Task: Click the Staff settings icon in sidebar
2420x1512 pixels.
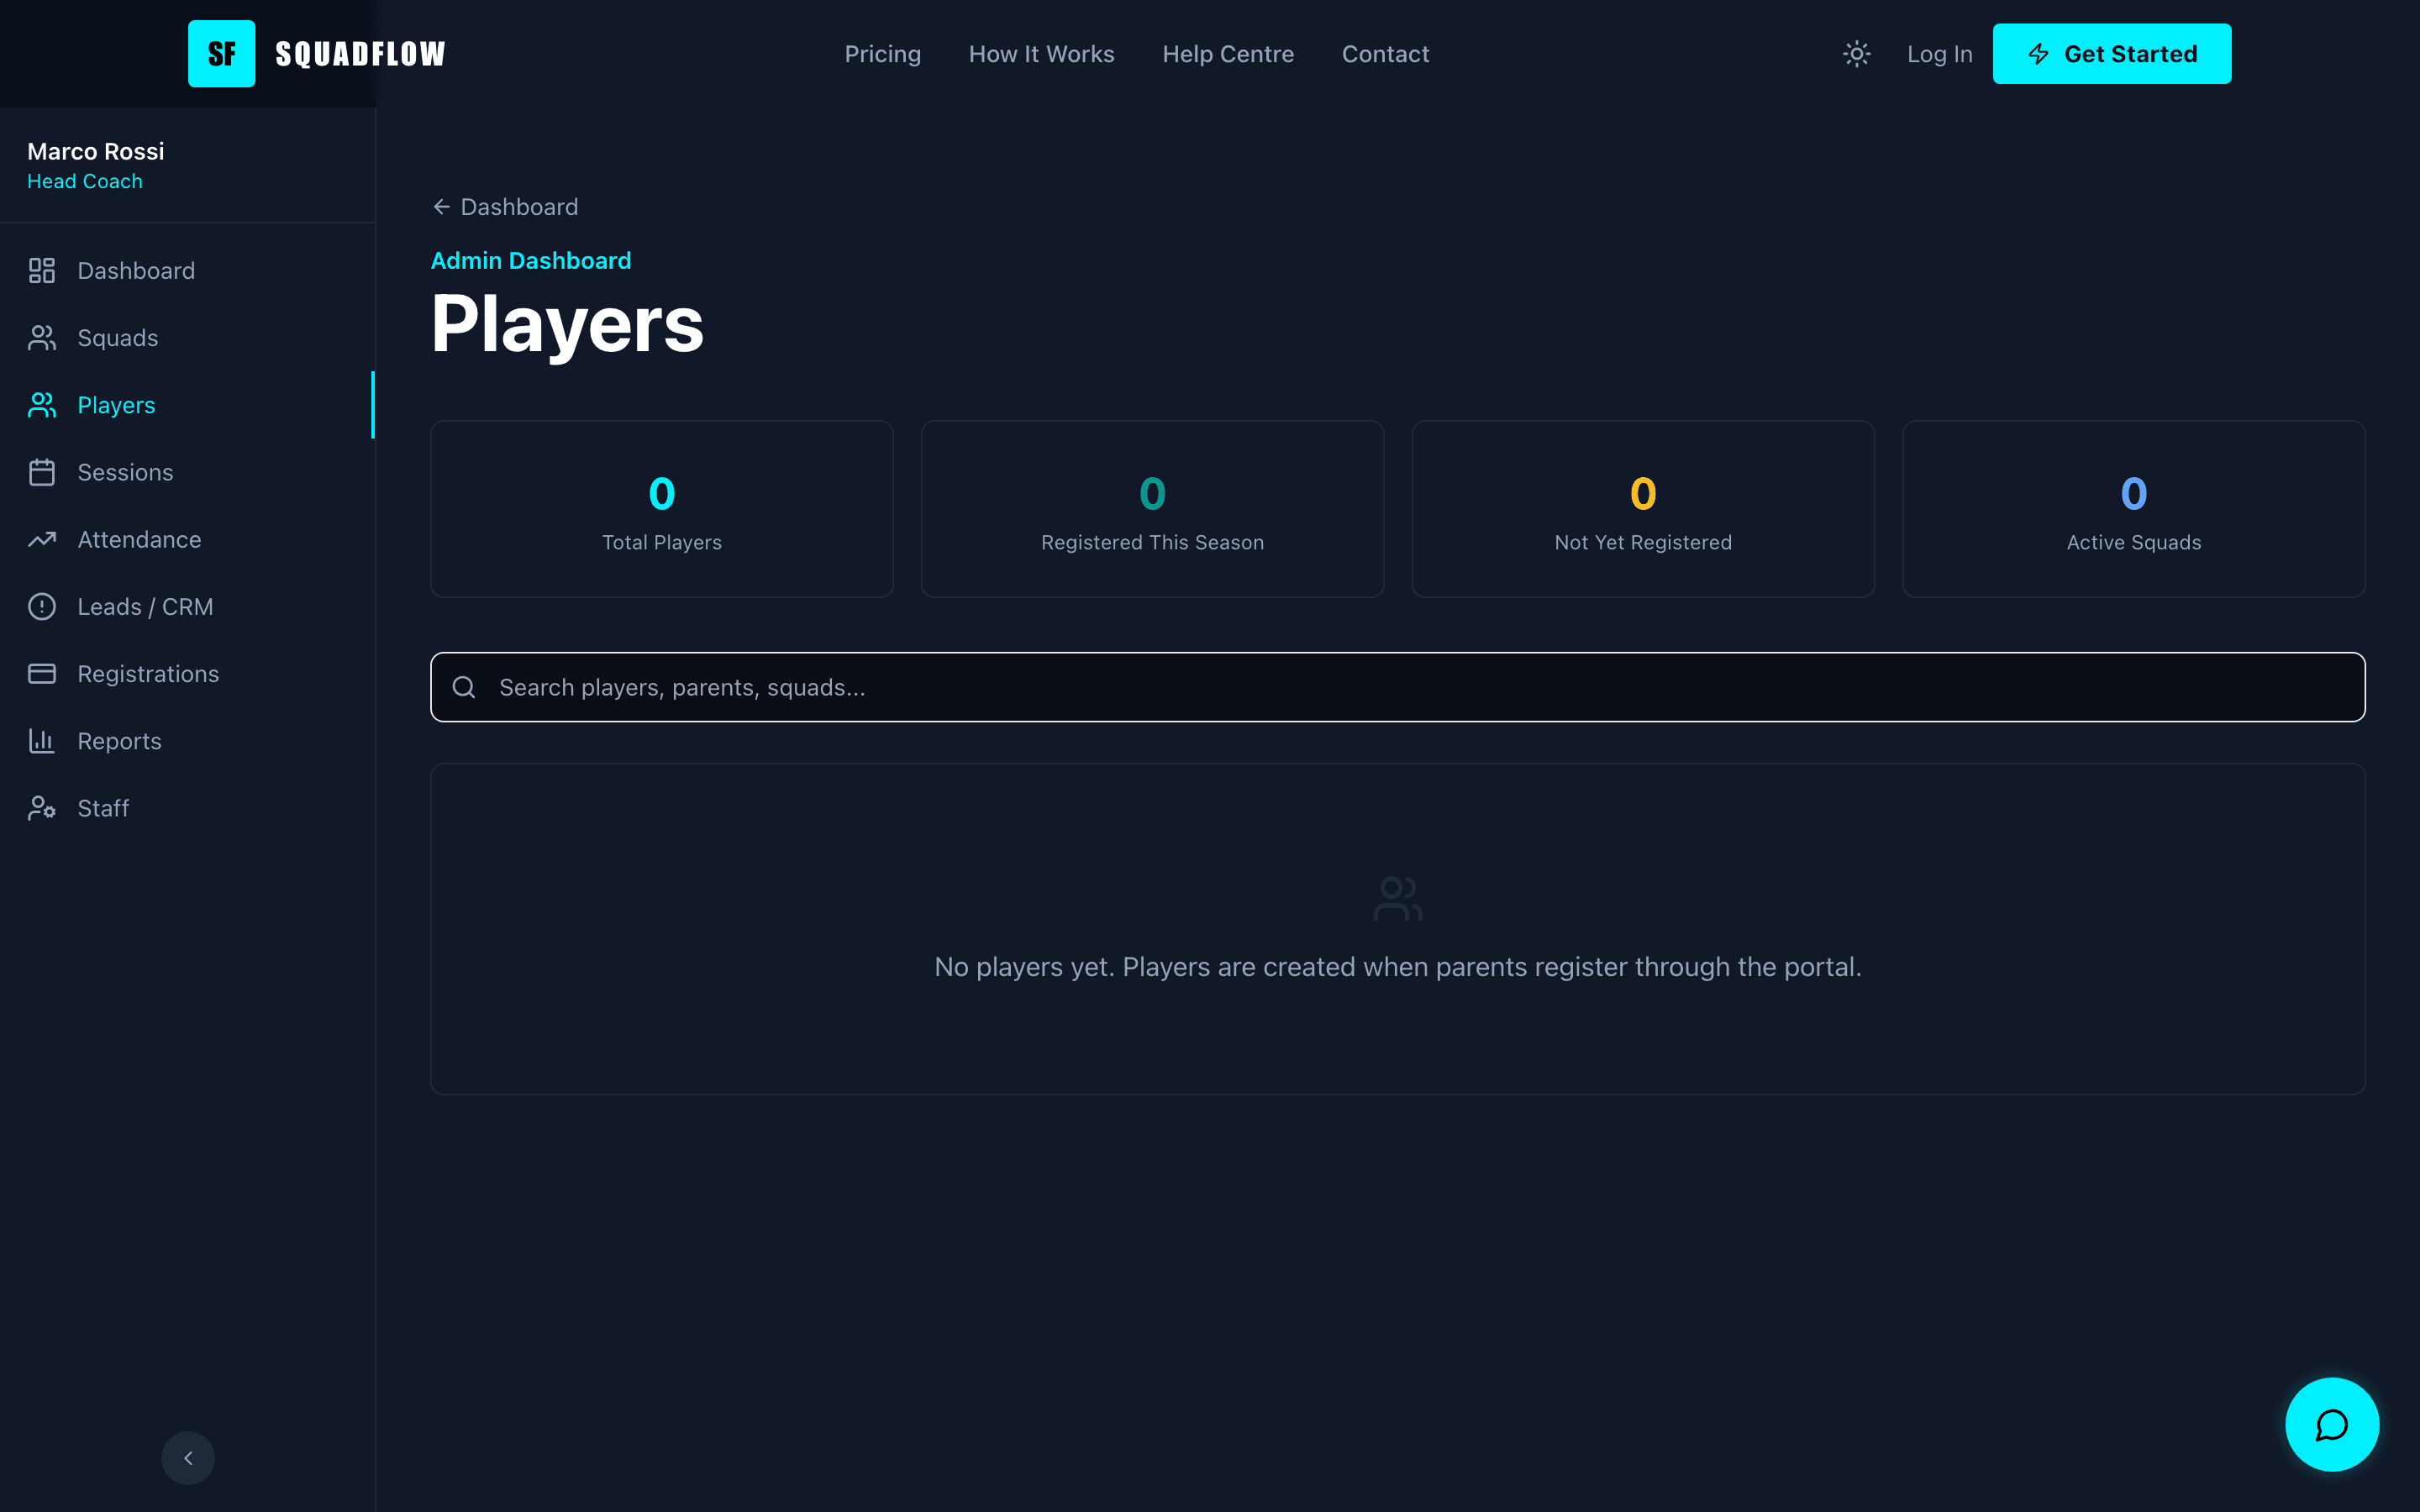Action: pyautogui.click(x=43, y=808)
